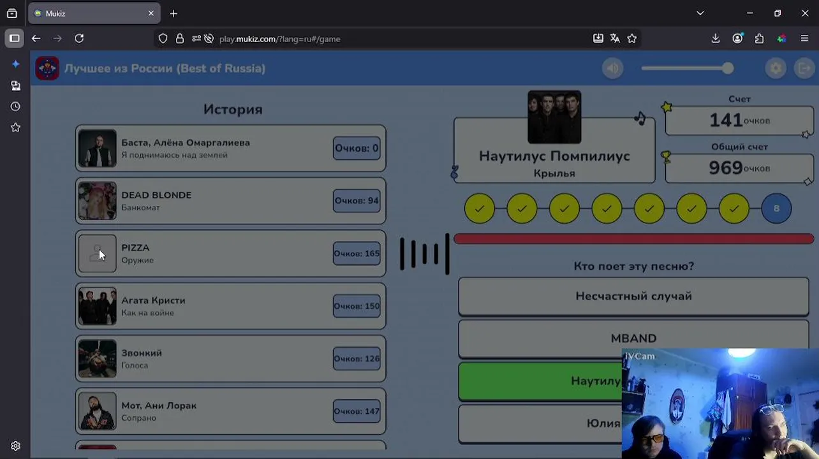The image size is (819, 459).
Task: Click the blocked autoplay icon in address bar
Action: coord(209,38)
